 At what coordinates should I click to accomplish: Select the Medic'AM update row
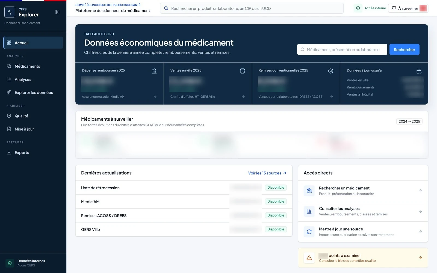click(184, 201)
